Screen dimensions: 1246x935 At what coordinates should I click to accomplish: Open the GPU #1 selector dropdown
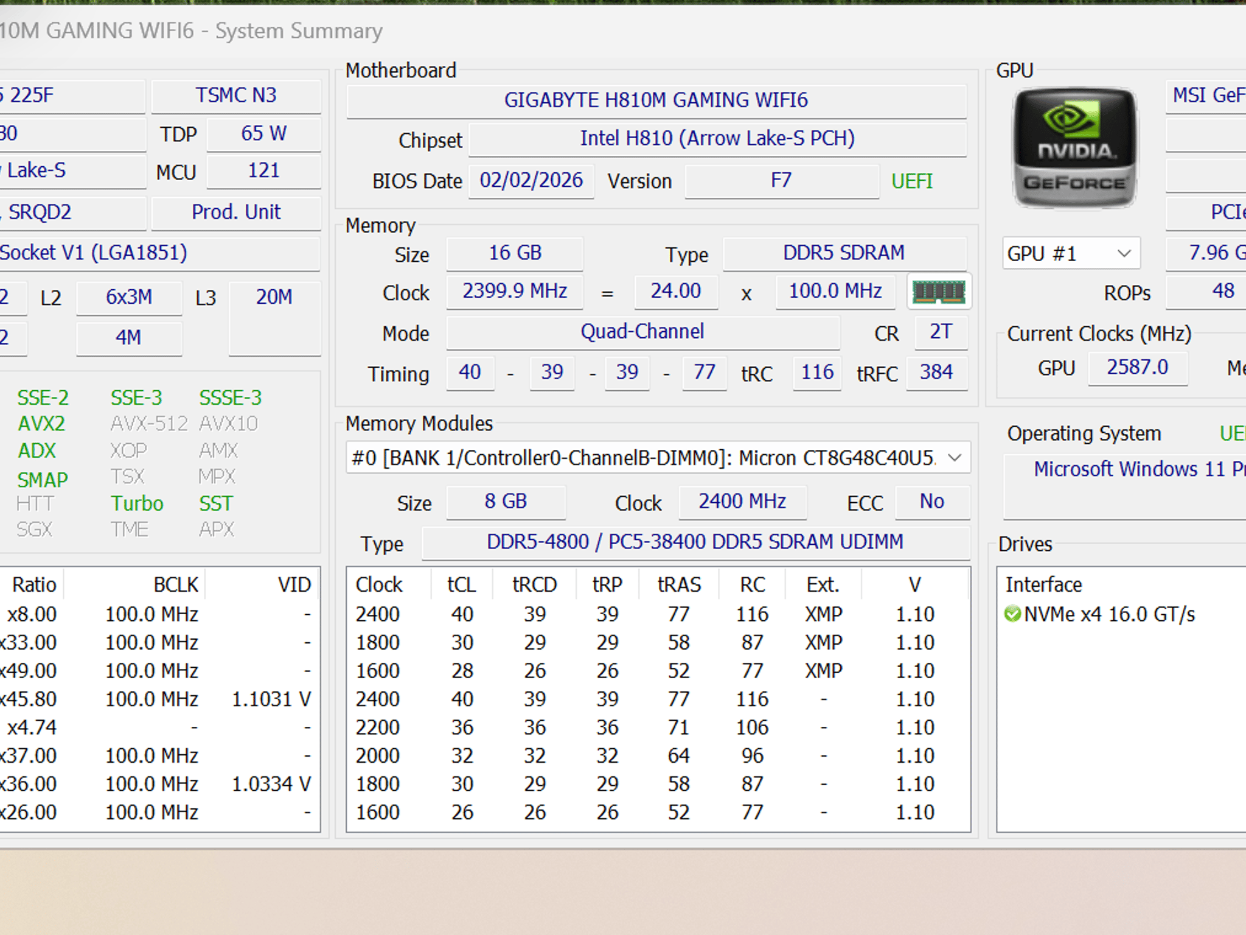1071,253
